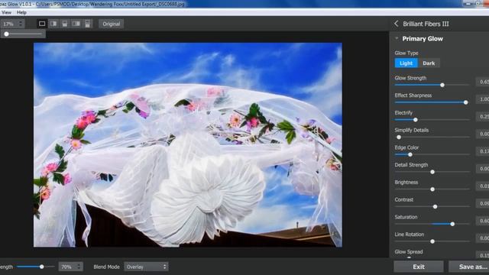Click the Saturation value field
The width and height of the screenshot is (489, 275).
point(482,221)
